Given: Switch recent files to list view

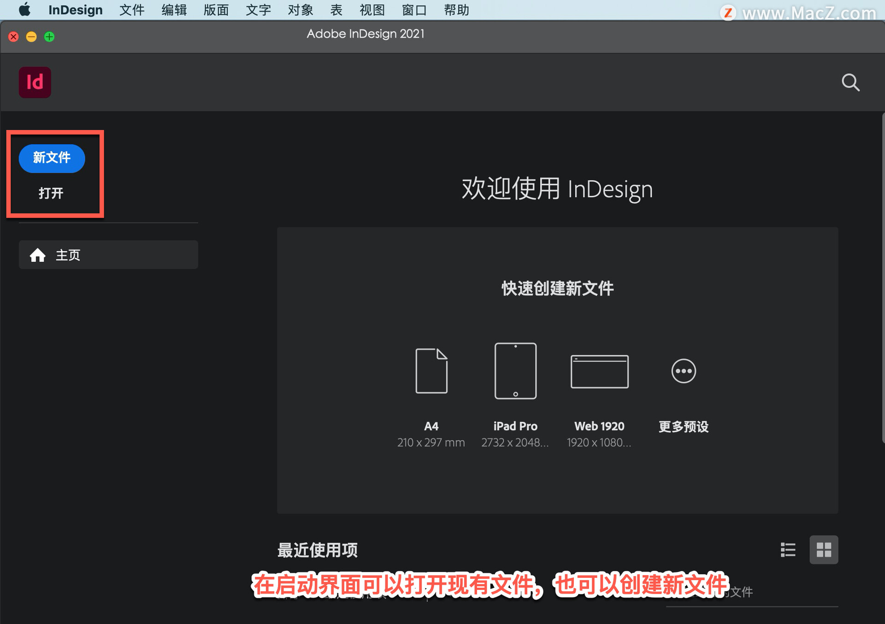Looking at the screenshot, I should tap(788, 549).
